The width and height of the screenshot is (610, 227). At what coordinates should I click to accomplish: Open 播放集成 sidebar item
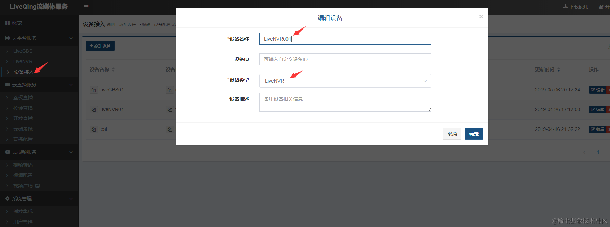23,211
